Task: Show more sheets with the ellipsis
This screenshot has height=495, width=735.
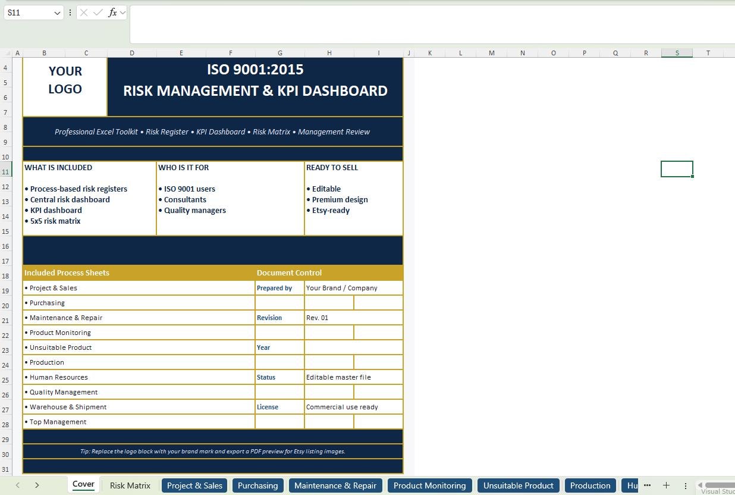Action: 647,485
